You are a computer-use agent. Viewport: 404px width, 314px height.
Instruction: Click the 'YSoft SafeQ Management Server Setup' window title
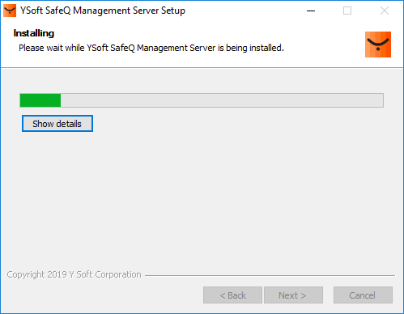point(103,11)
